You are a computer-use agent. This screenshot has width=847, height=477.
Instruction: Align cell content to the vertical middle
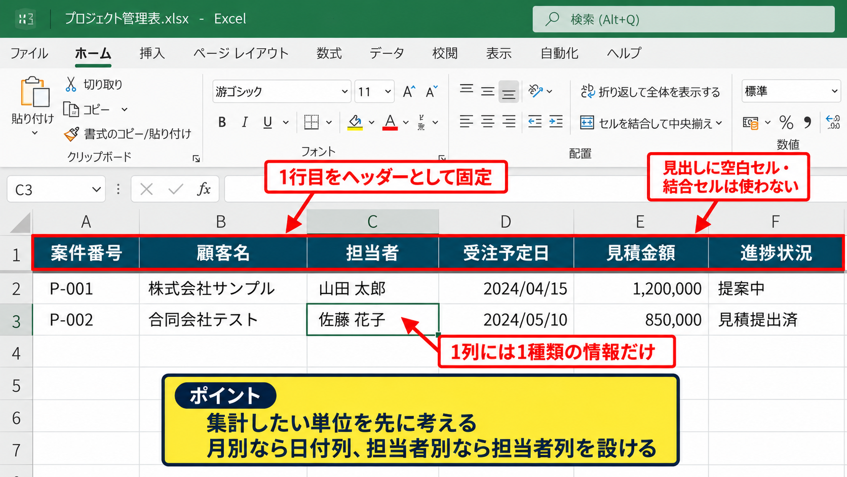(488, 91)
